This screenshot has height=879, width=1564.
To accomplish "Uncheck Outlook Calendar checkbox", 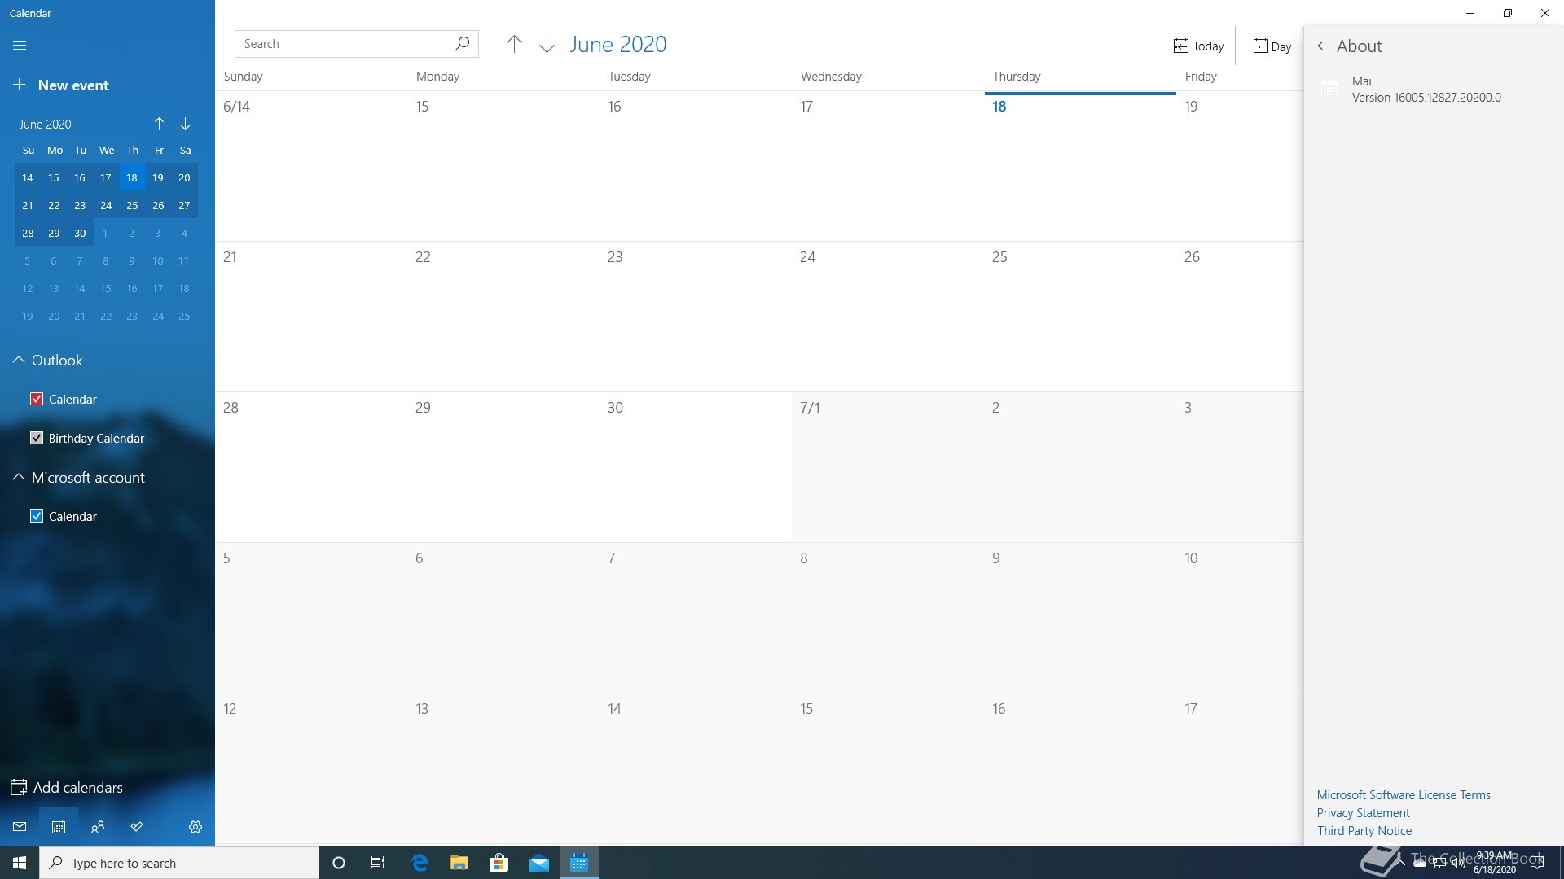I will coord(37,399).
